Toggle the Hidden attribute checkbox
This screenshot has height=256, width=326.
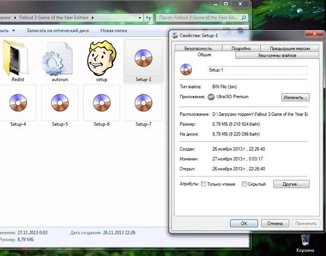244,184
